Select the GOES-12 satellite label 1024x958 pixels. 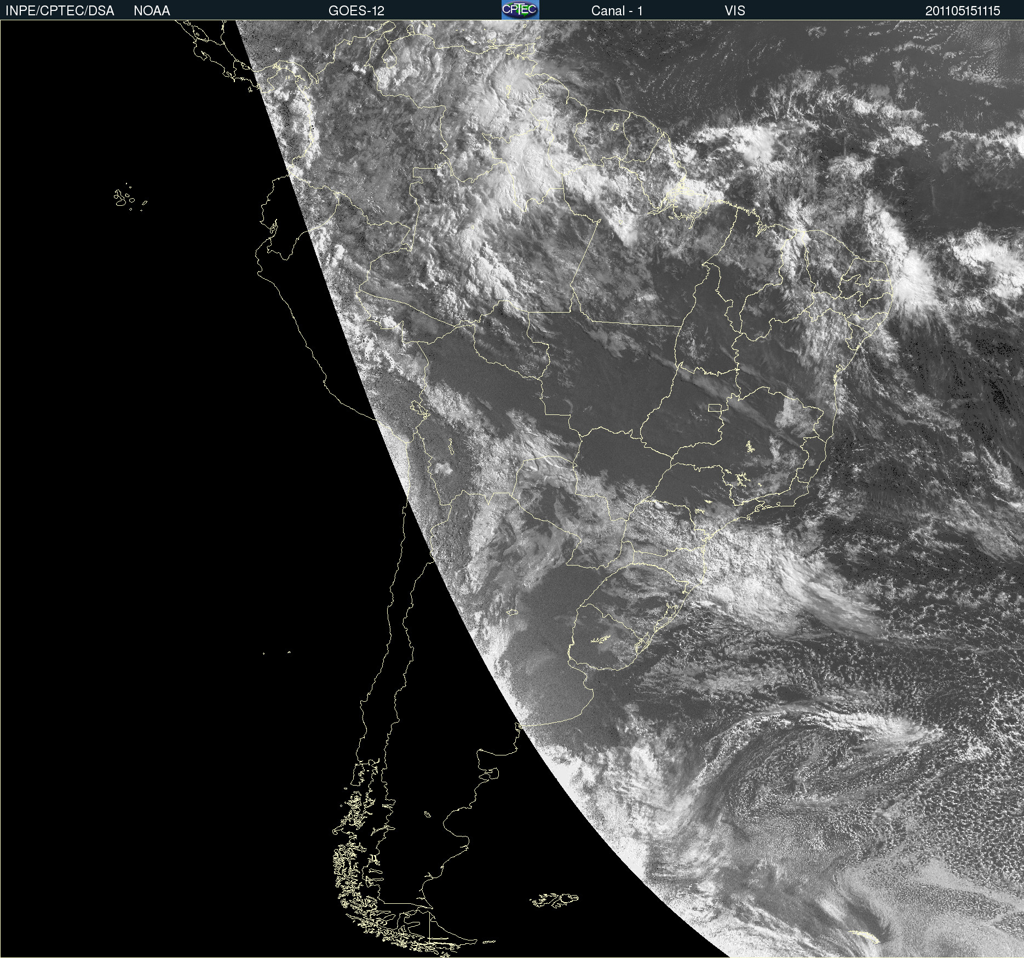tap(356, 11)
